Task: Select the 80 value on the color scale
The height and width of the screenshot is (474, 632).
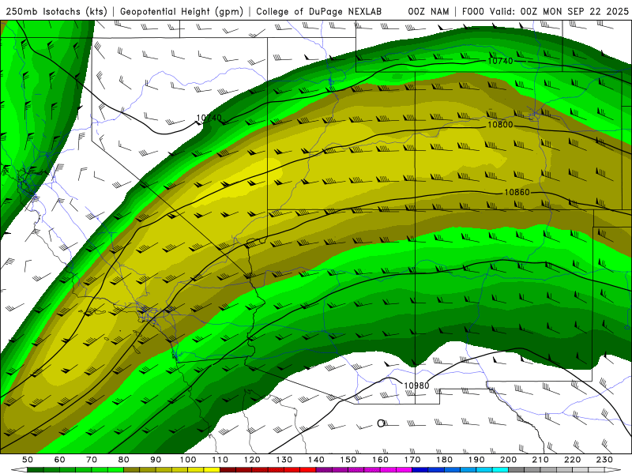Action: tap(124, 460)
